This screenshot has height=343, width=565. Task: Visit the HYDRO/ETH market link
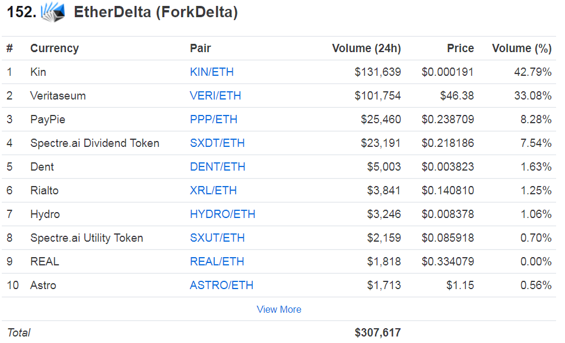(x=223, y=214)
